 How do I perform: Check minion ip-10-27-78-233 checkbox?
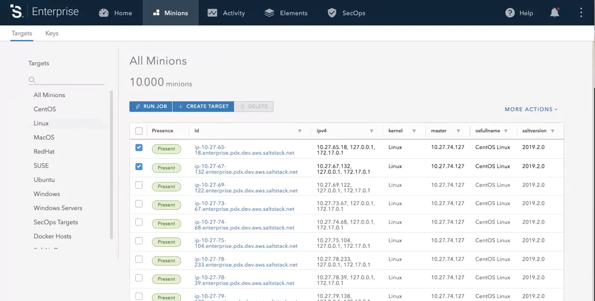(x=139, y=259)
